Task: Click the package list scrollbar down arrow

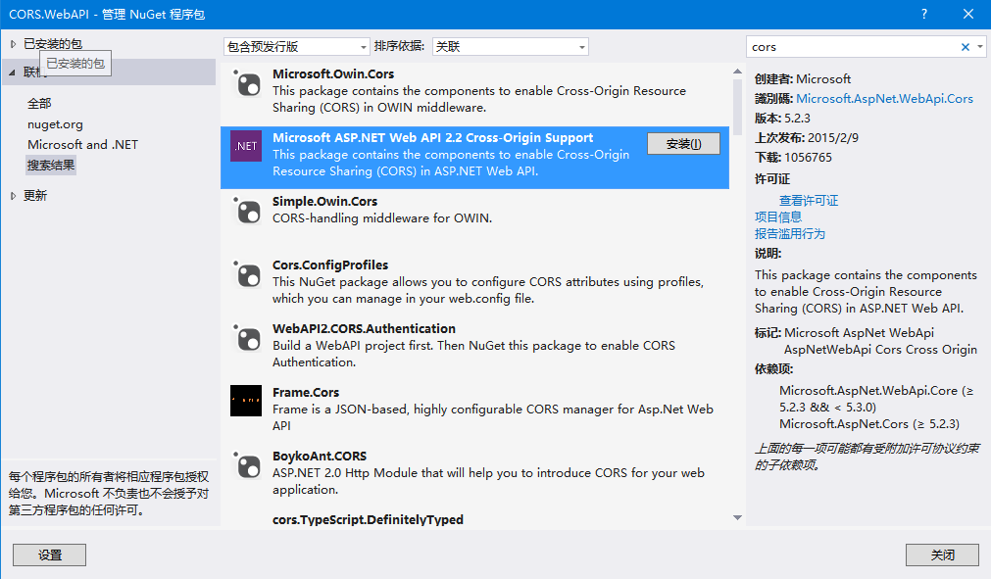Action: click(737, 517)
